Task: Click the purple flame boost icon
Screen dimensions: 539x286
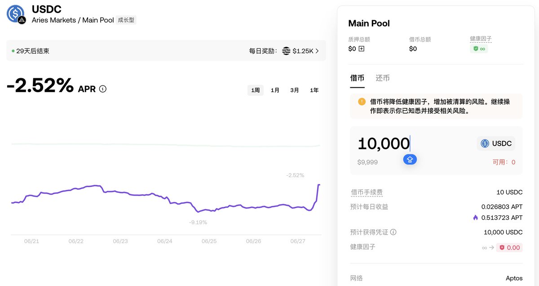Action: 475,218
